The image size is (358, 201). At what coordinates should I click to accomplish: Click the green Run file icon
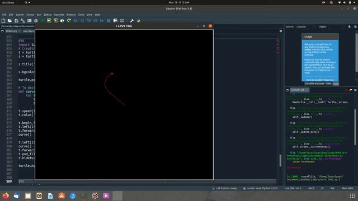click(x=43, y=21)
